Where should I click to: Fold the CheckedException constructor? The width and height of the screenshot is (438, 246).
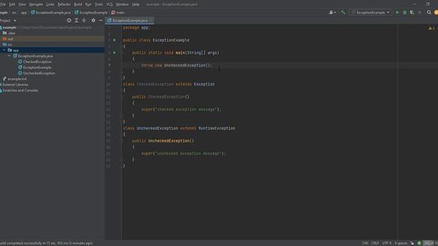(x=122, y=97)
